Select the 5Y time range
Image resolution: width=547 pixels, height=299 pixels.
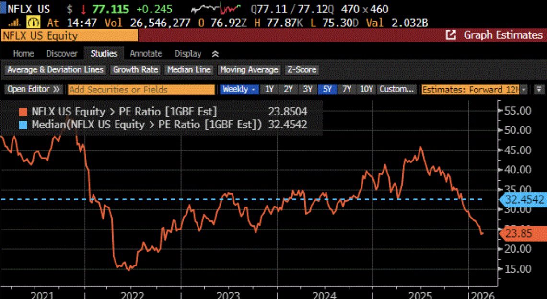(327, 89)
